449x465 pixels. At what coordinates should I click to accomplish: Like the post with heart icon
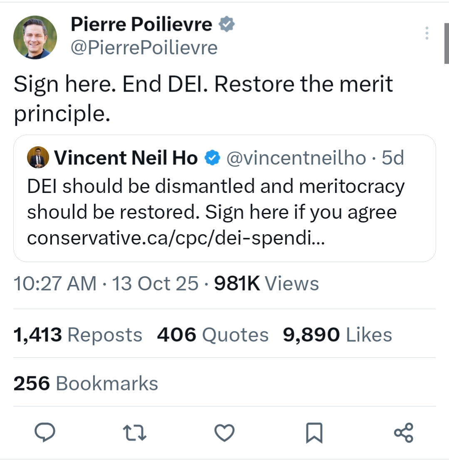pyautogui.click(x=224, y=433)
